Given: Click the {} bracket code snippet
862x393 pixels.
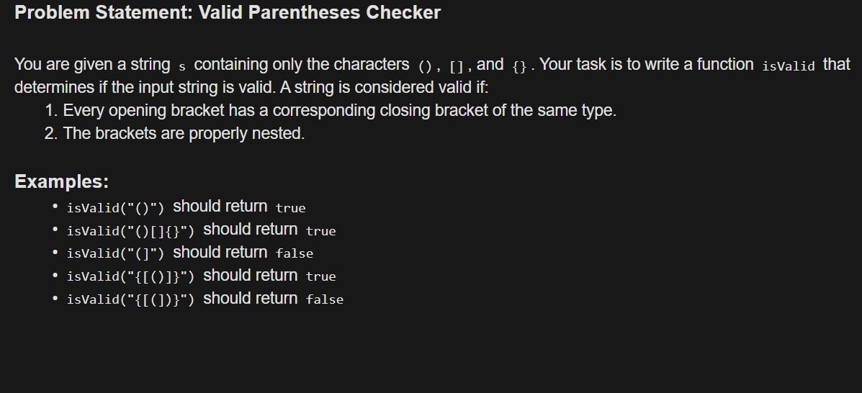Looking at the screenshot, I should coord(519,67).
